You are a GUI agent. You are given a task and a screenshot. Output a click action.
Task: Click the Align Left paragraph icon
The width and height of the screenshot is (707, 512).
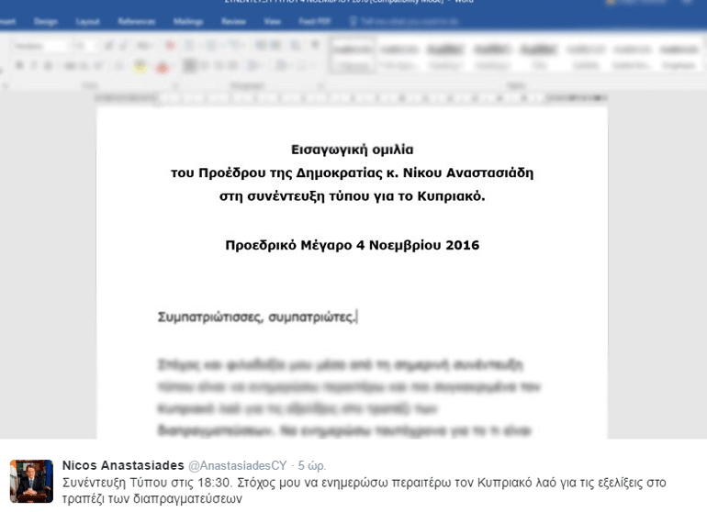191,66
